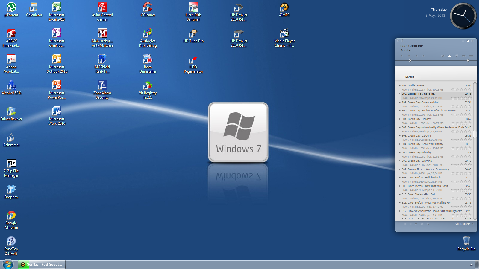
Task: Select the Hard Disk Sentinel icon
Action: point(193,12)
